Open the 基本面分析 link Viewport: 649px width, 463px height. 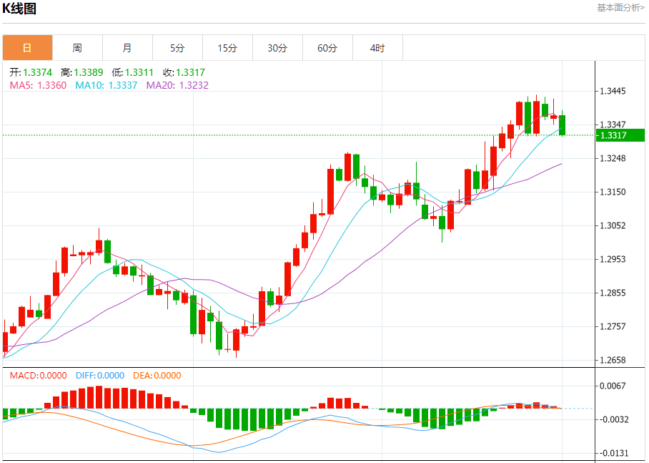coord(620,8)
